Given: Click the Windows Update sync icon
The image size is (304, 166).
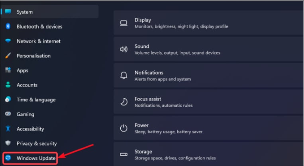Looking at the screenshot, I should click(8, 158).
